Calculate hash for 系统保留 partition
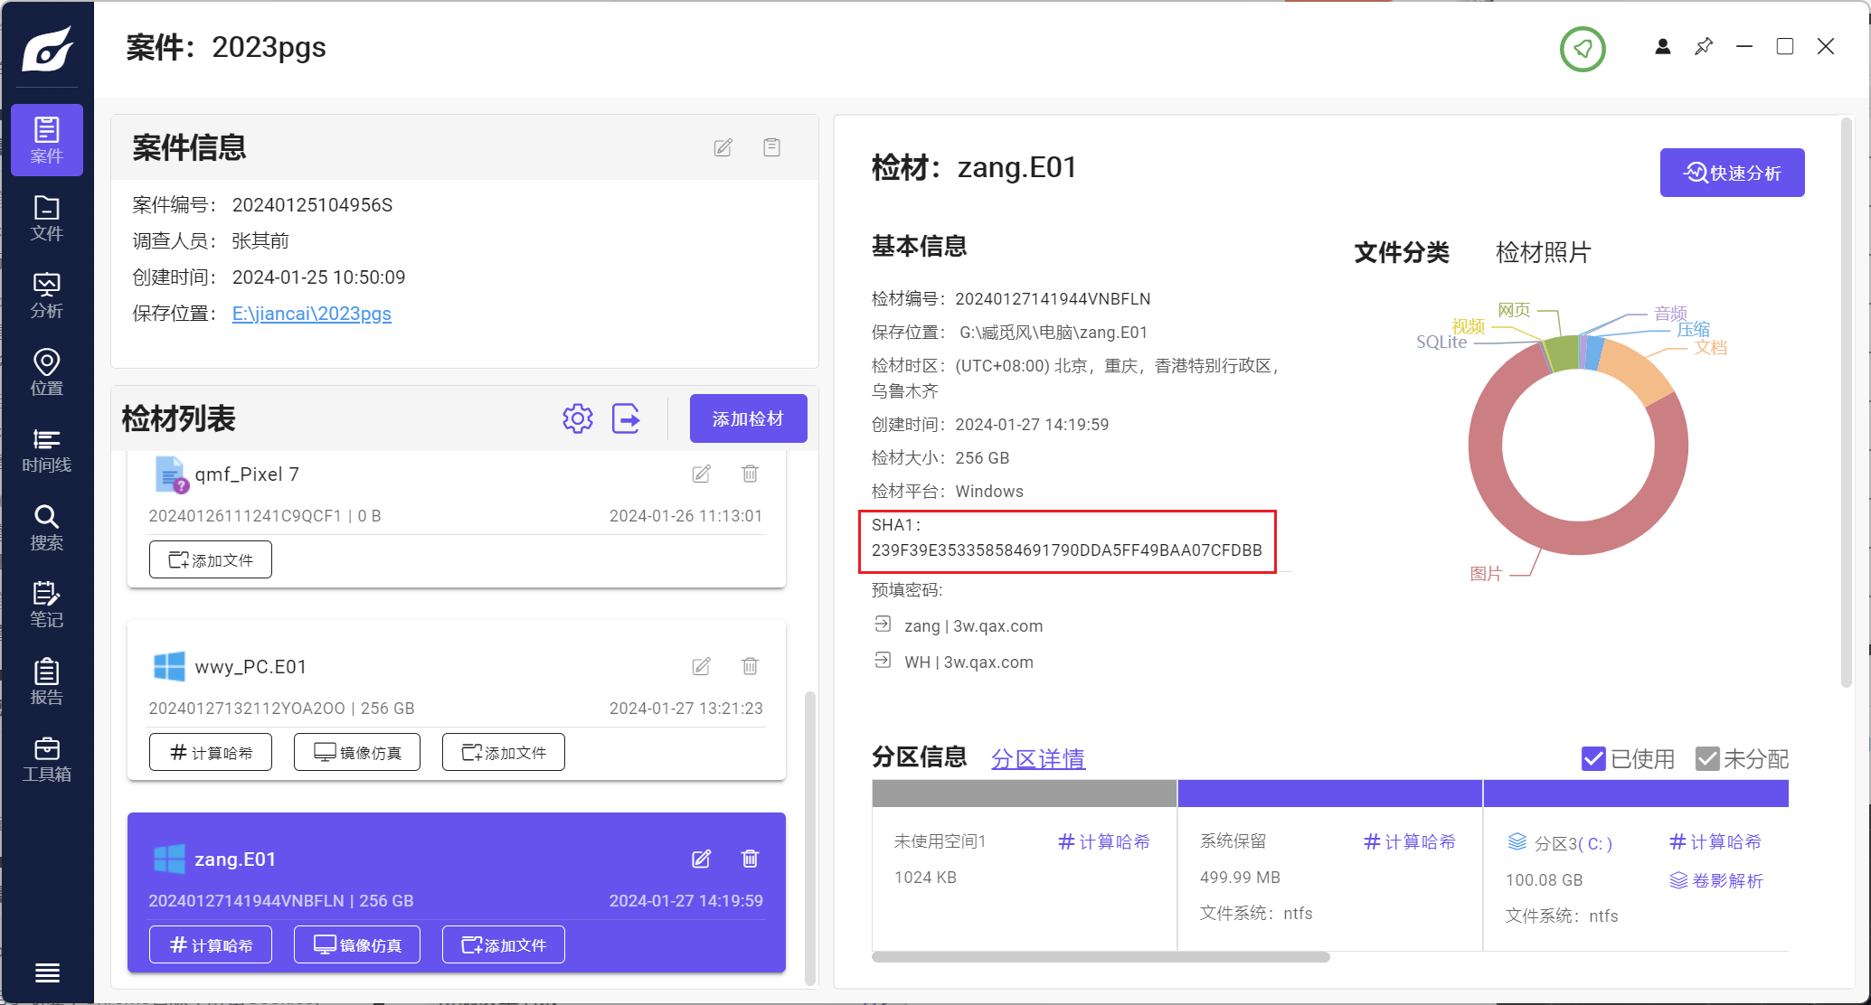This screenshot has width=1871, height=1005. pos(1410,841)
